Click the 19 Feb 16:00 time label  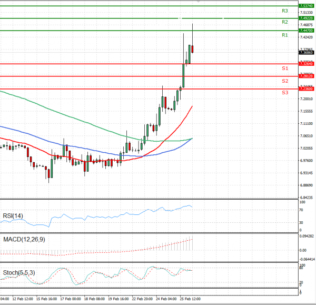(x=118, y=299)
